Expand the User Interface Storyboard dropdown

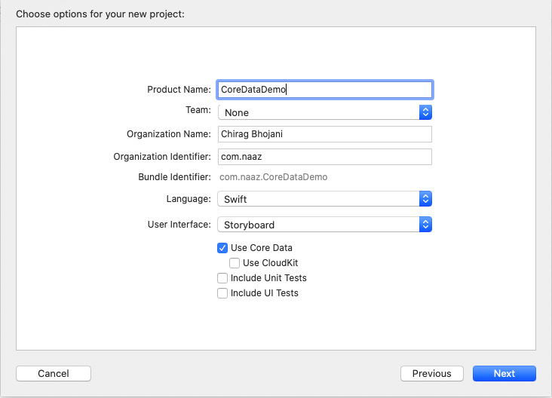[x=324, y=225]
